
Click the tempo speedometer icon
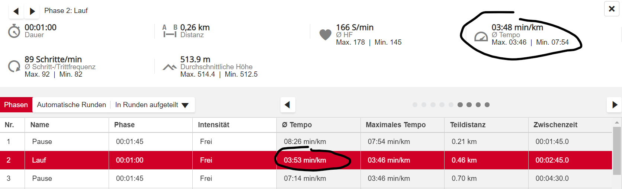point(481,36)
